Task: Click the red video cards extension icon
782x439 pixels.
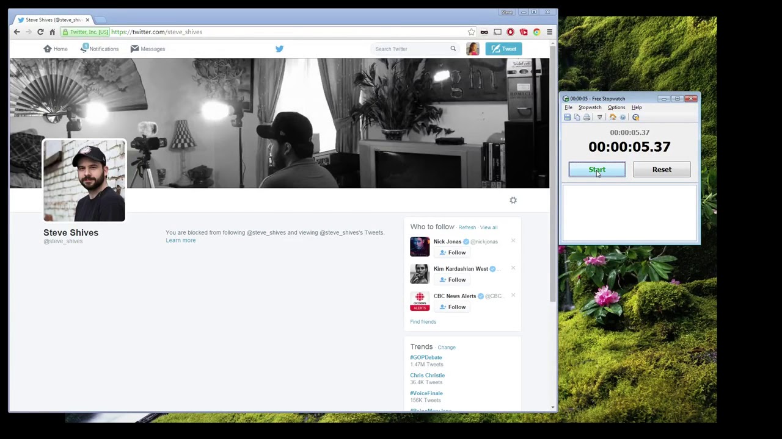Action: tap(524, 32)
